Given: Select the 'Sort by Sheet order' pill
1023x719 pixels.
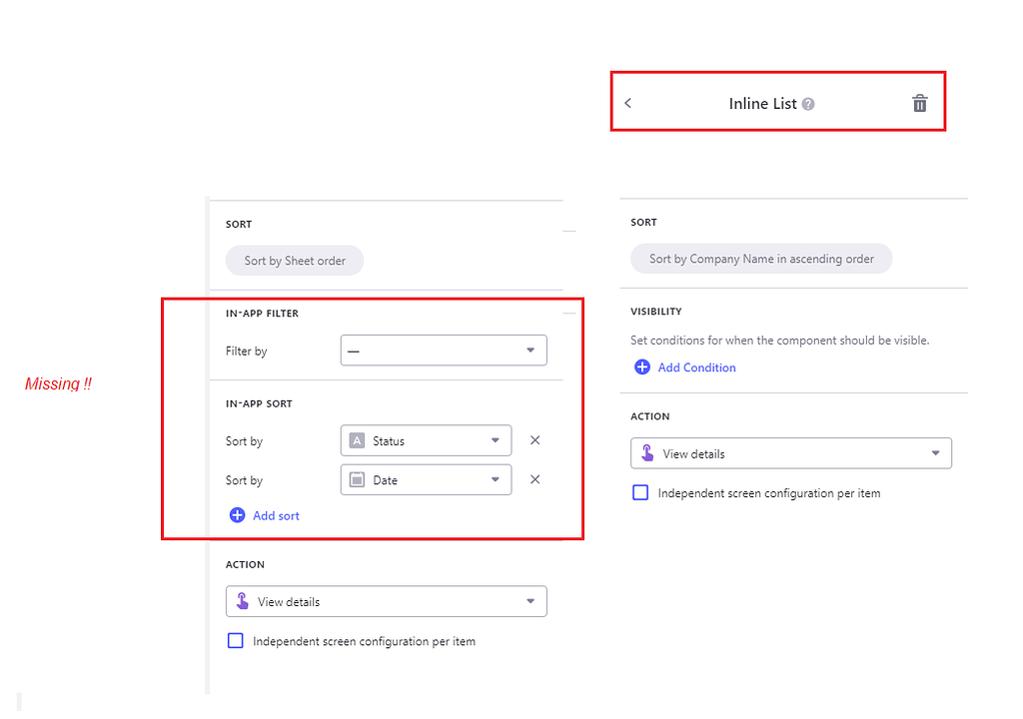Looking at the screenshot, I should coord(294,260).
